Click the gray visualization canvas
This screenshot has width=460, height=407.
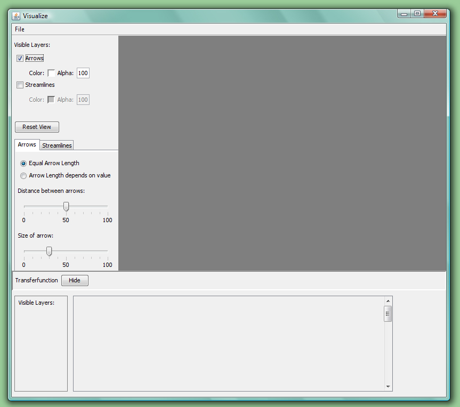tap(282, 153)
